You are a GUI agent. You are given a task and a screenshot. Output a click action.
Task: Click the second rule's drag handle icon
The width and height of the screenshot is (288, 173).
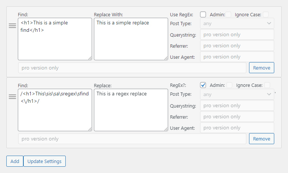click(12, 96)
